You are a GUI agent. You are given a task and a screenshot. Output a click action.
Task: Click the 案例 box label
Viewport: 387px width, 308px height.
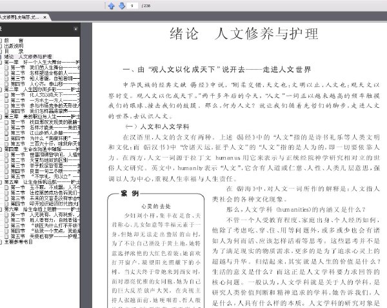click(x=130, y=194)
